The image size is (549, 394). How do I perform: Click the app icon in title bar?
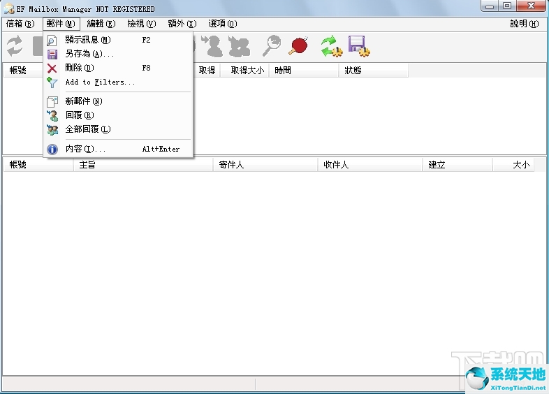coord(9,8)
